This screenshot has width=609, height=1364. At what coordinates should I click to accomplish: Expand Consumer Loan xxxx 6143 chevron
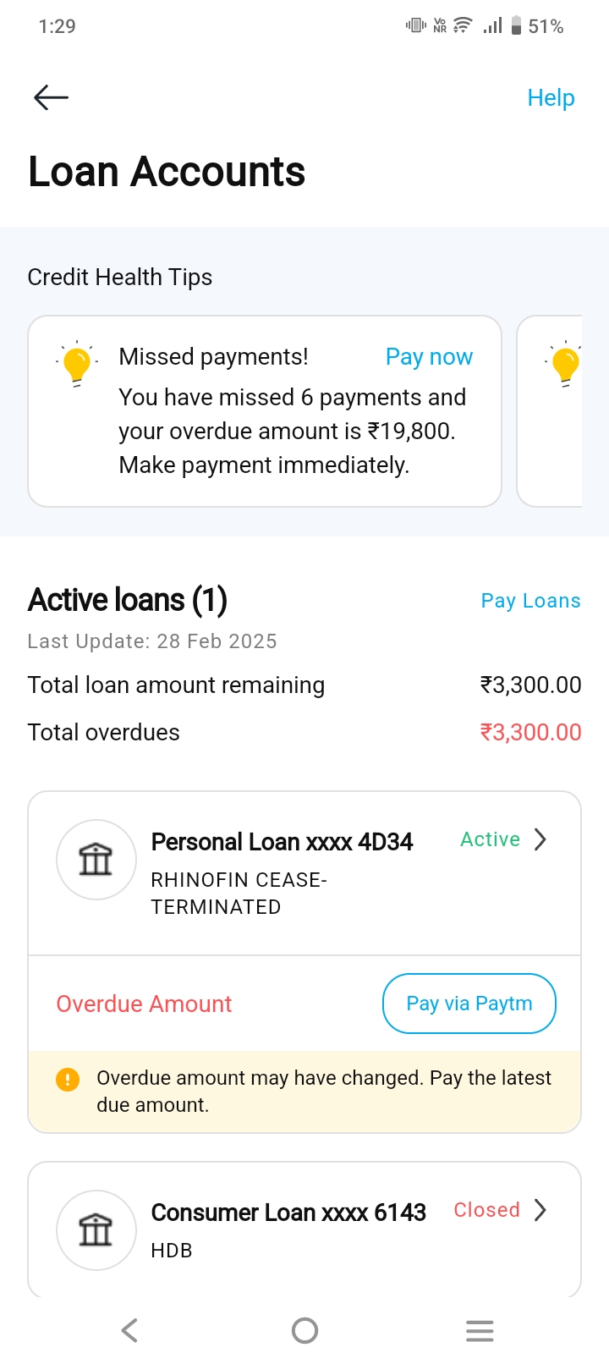pyautogui.click(x=540, y=1210)
